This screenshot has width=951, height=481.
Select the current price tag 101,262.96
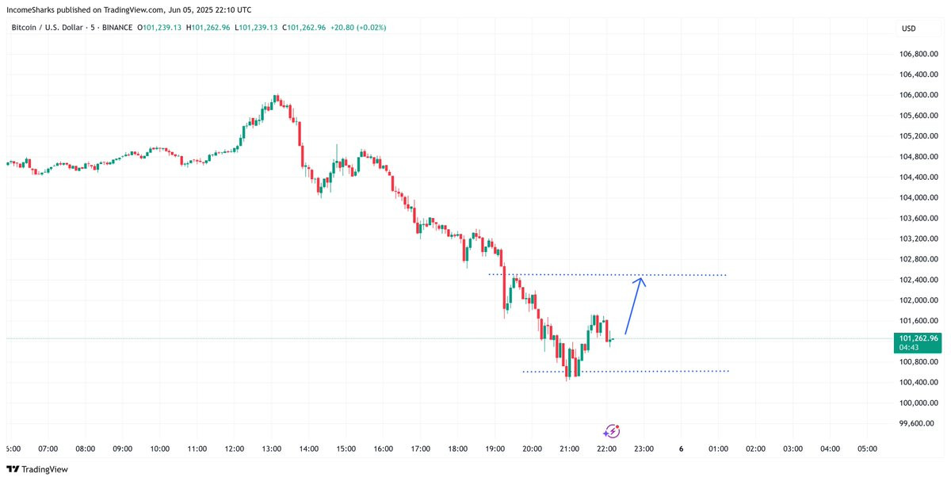[x=918, y=342]
